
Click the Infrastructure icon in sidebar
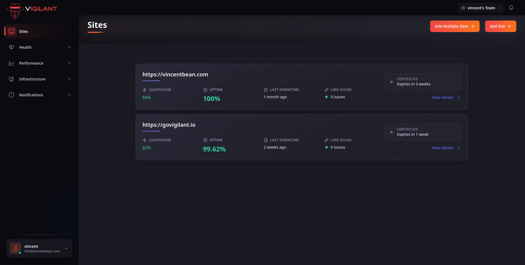point(11,79)
